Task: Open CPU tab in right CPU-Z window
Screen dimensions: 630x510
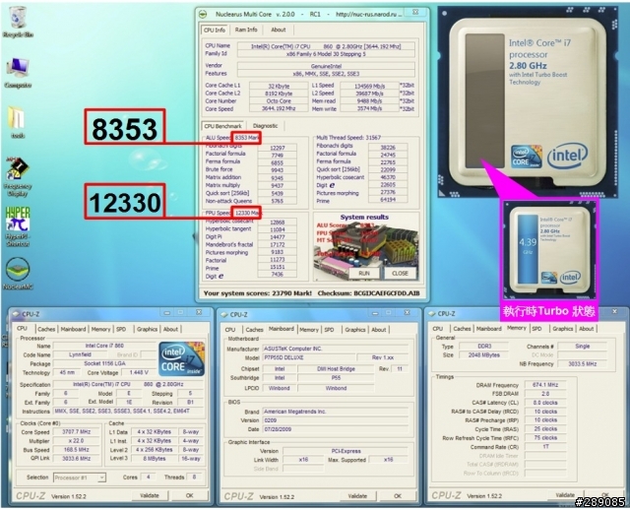Action: click(438, 329)
